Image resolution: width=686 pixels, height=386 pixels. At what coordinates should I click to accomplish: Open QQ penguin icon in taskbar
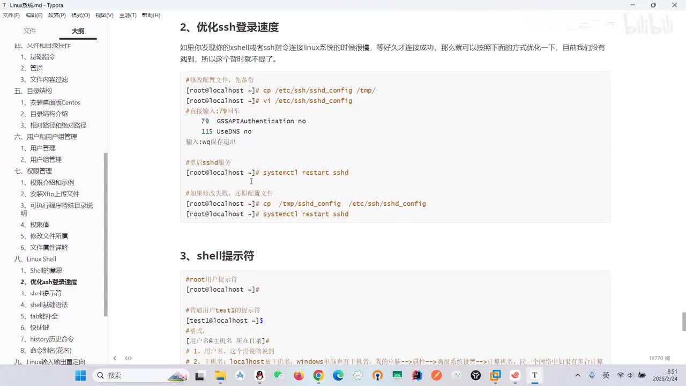[x=259, y=376]
